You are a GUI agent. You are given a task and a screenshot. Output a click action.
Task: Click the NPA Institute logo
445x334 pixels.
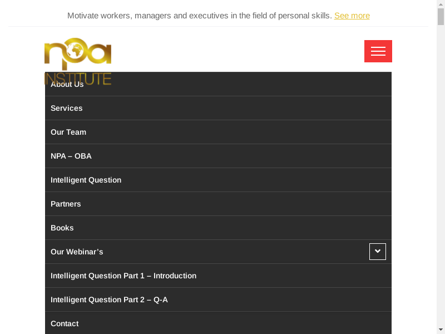78,56
